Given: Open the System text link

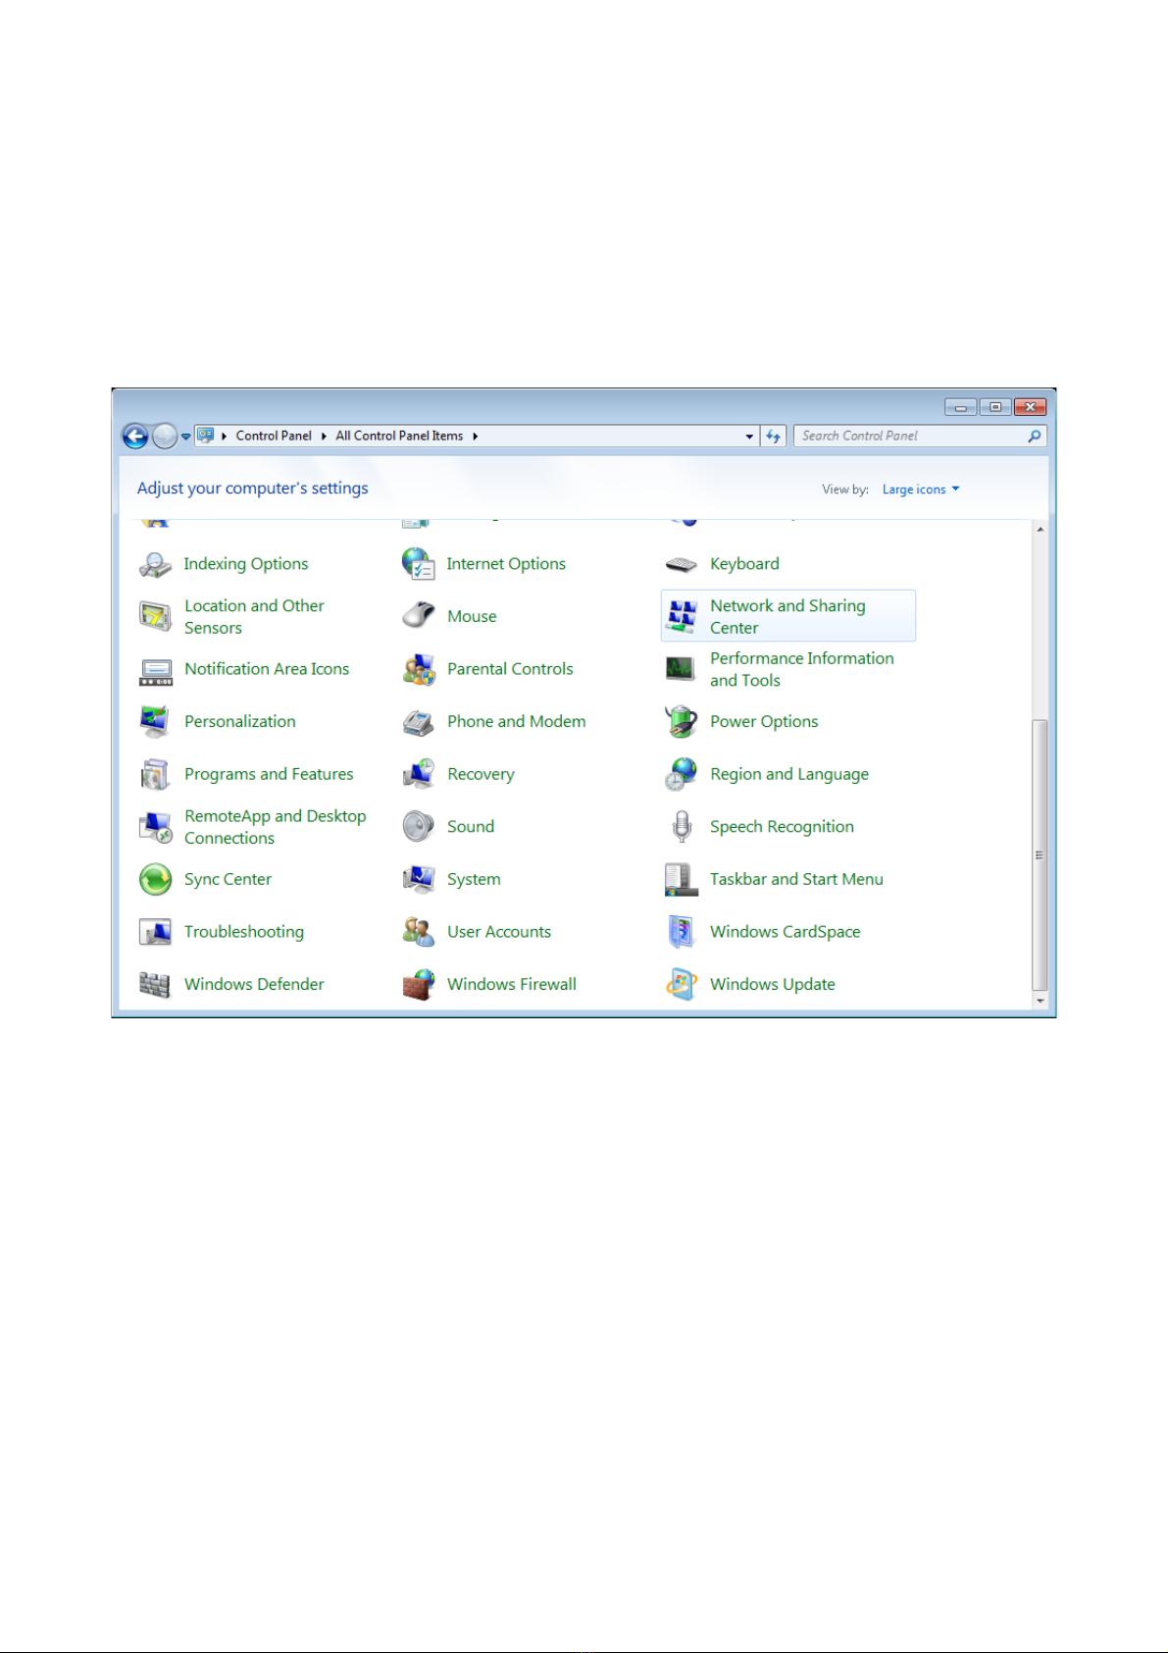Looking at the screenshot, I should (474, 880).
